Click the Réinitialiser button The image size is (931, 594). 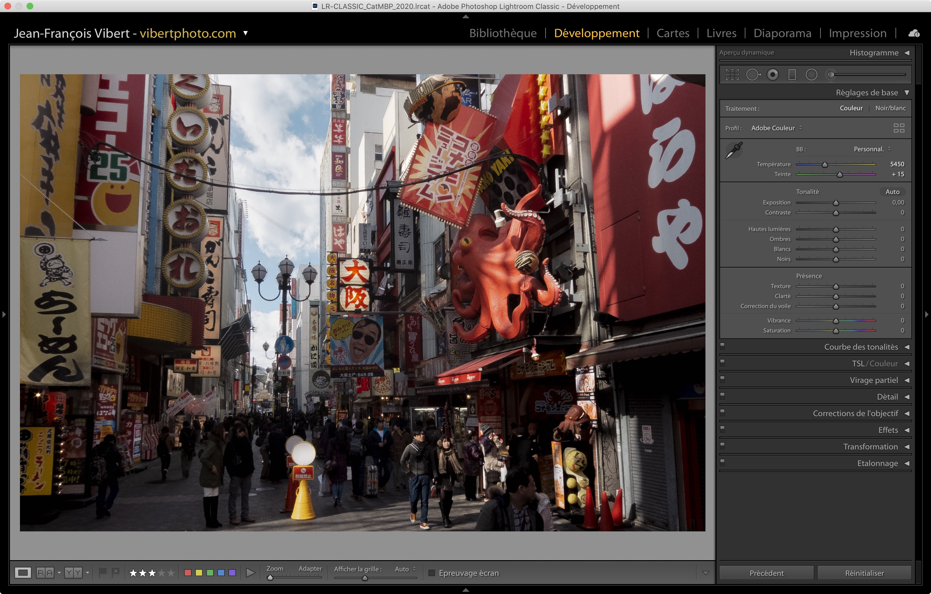[x=864, y=573]
